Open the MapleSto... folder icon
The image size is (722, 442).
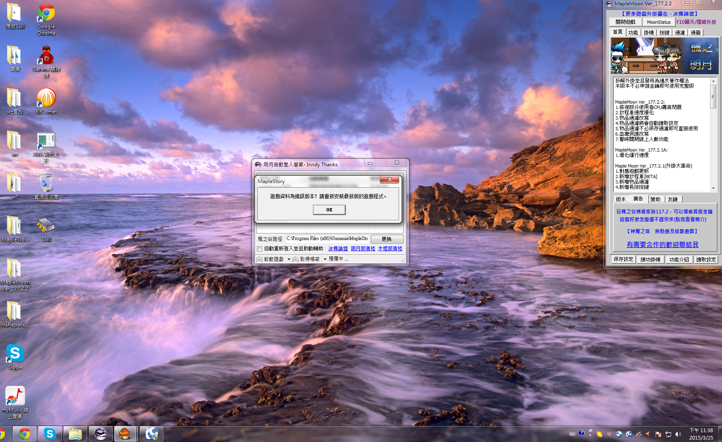[15, 229]
